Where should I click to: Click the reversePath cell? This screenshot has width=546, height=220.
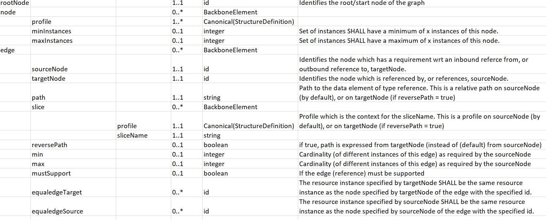[73, 145]
